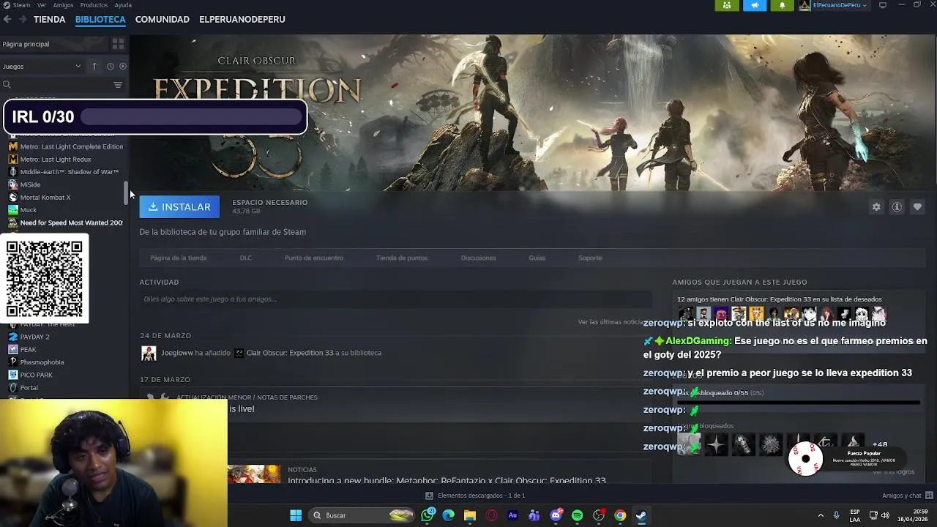
Task: Click the library search field
Action: point(57,85)
